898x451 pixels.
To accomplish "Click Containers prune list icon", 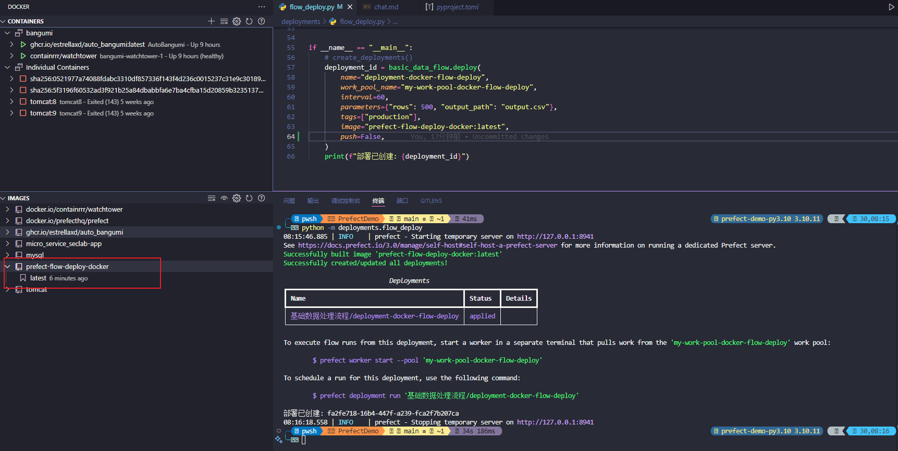I will coord(224,21).
